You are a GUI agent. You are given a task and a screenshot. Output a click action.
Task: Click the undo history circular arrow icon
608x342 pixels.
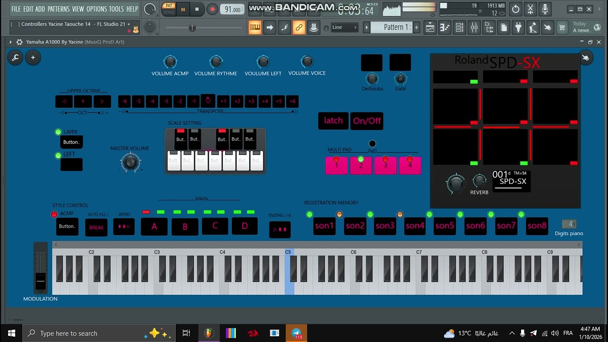tap(516, 9)
